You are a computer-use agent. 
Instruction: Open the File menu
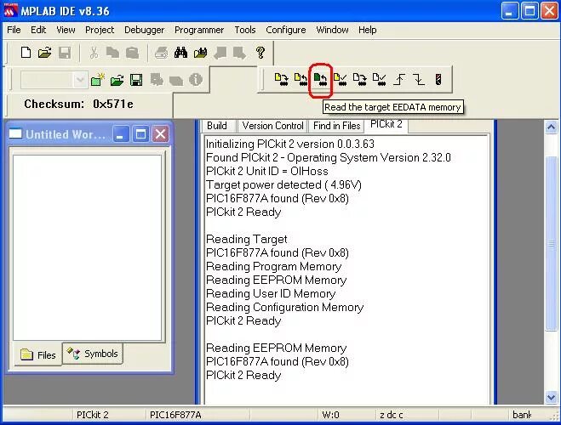(x=14, y=30)
